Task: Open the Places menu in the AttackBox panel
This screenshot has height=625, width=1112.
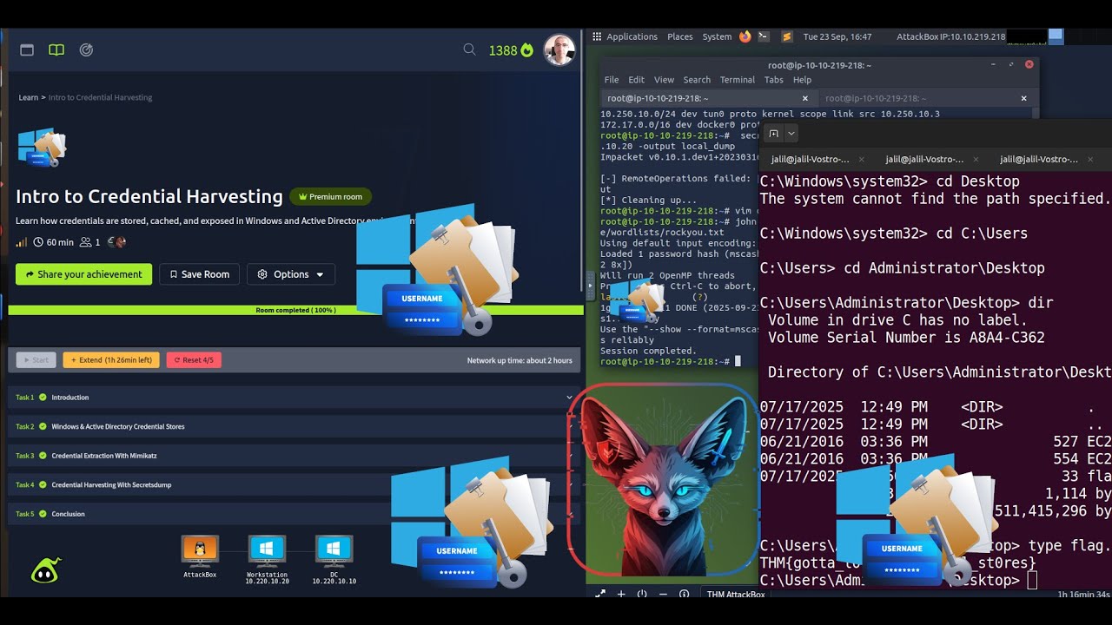Action: pos(679,36)
